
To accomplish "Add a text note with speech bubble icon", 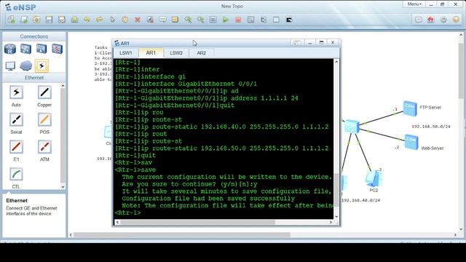I will (162, 20).
